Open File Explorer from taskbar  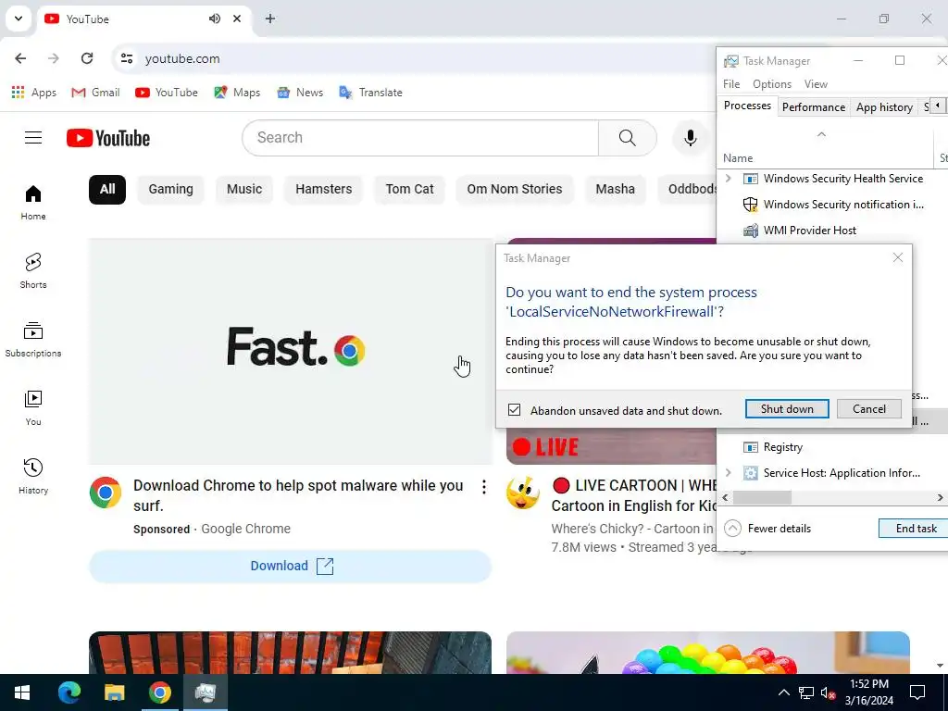coord(114,692)
